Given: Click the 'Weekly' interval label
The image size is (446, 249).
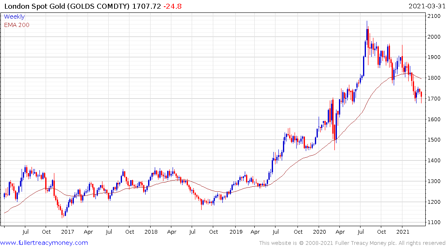Looking at the screenshot, I should (14, 17).
